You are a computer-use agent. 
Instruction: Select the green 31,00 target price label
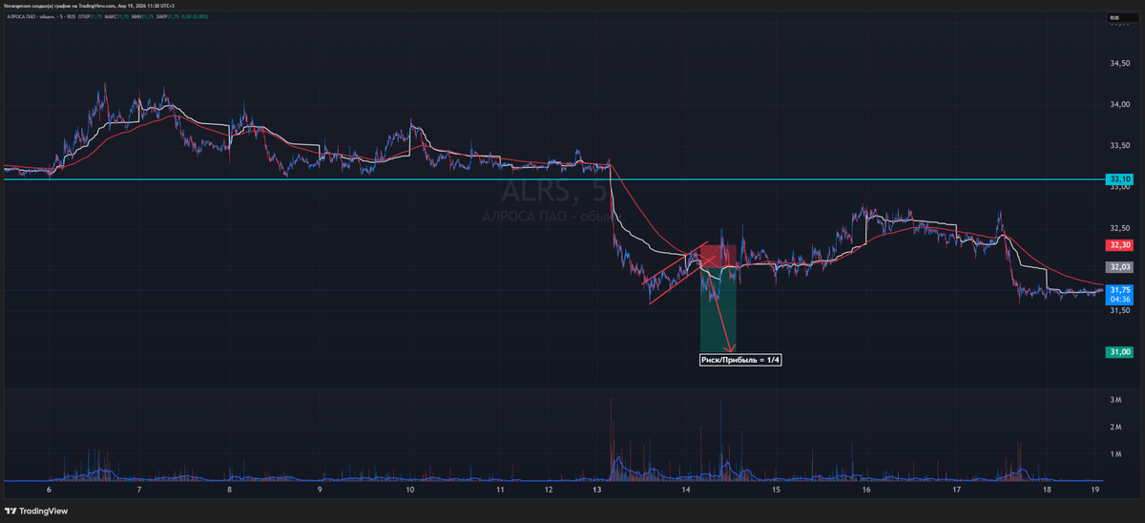coord(1119,352)
